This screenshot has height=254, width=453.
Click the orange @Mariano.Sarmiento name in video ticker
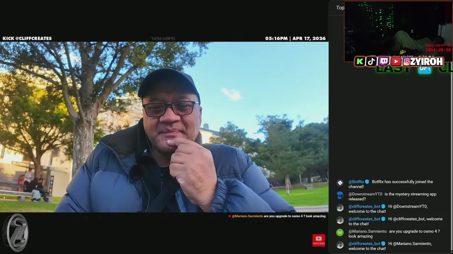coord(247,216)
